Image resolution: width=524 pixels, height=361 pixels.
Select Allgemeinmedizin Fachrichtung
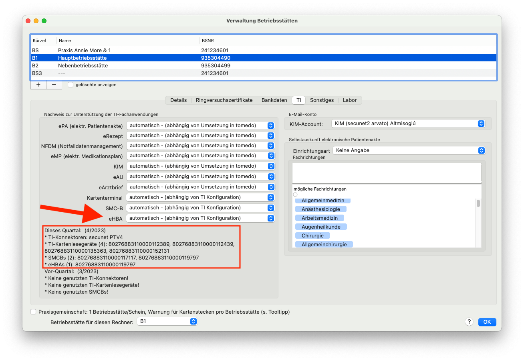(323, 201)
